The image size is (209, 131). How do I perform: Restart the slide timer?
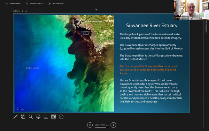(x=26, y=11)
